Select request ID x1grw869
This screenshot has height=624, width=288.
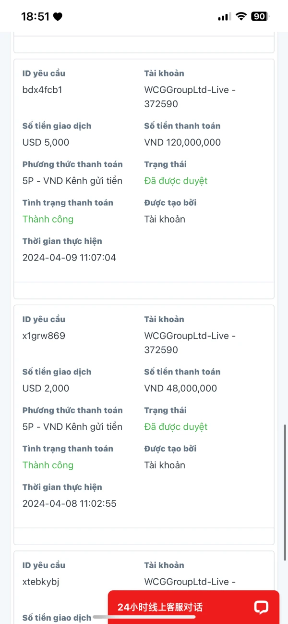(x=44, y=336)
